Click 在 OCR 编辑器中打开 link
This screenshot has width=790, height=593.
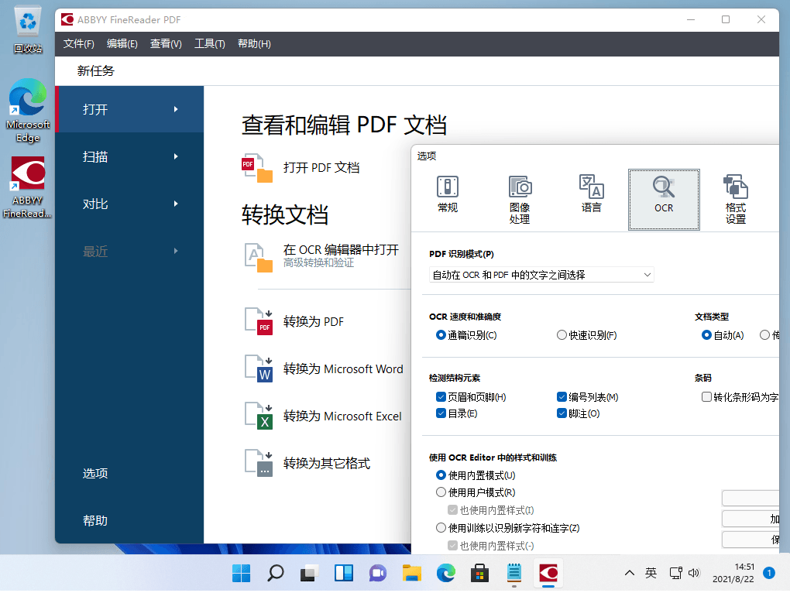point(341,250)
